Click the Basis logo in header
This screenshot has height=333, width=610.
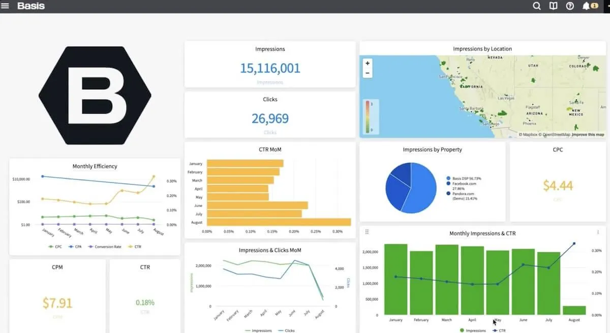pos(31,6)
